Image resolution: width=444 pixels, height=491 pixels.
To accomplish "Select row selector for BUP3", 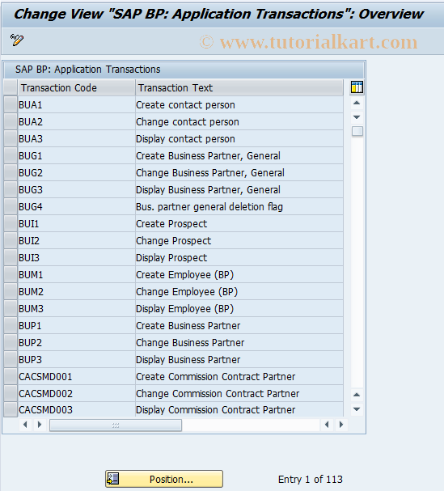I will coord(11,359).
